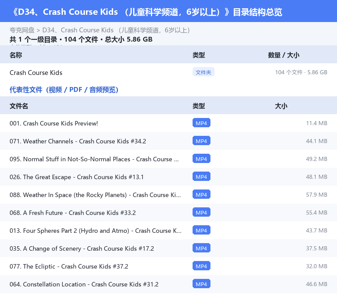Select the 55.4 MB size value
Viewport: 337px width, 304px height.
click(317, 213)
